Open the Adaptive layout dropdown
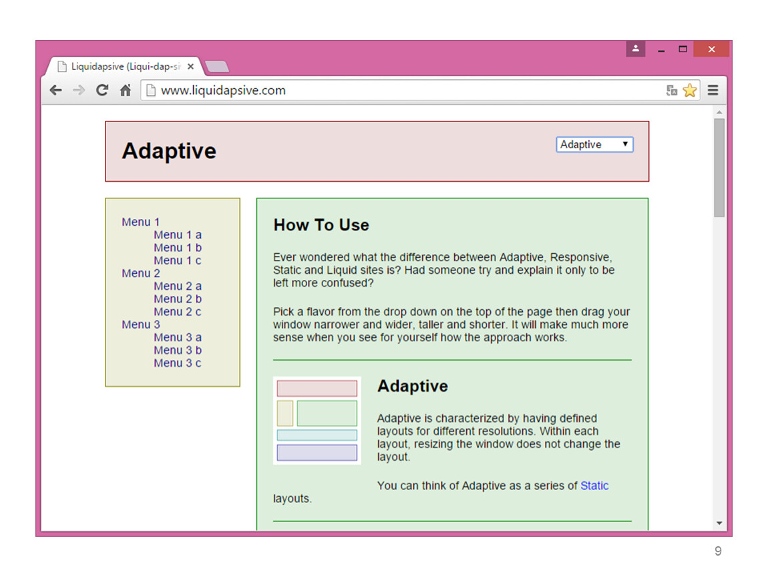The image size is (768, 577). [x=594, y=144]
